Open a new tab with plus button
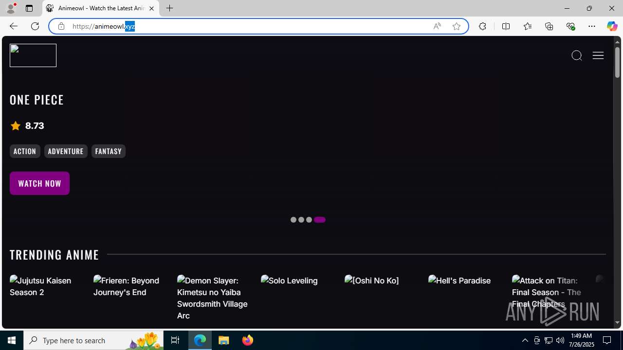 click(x=169, y=8)
